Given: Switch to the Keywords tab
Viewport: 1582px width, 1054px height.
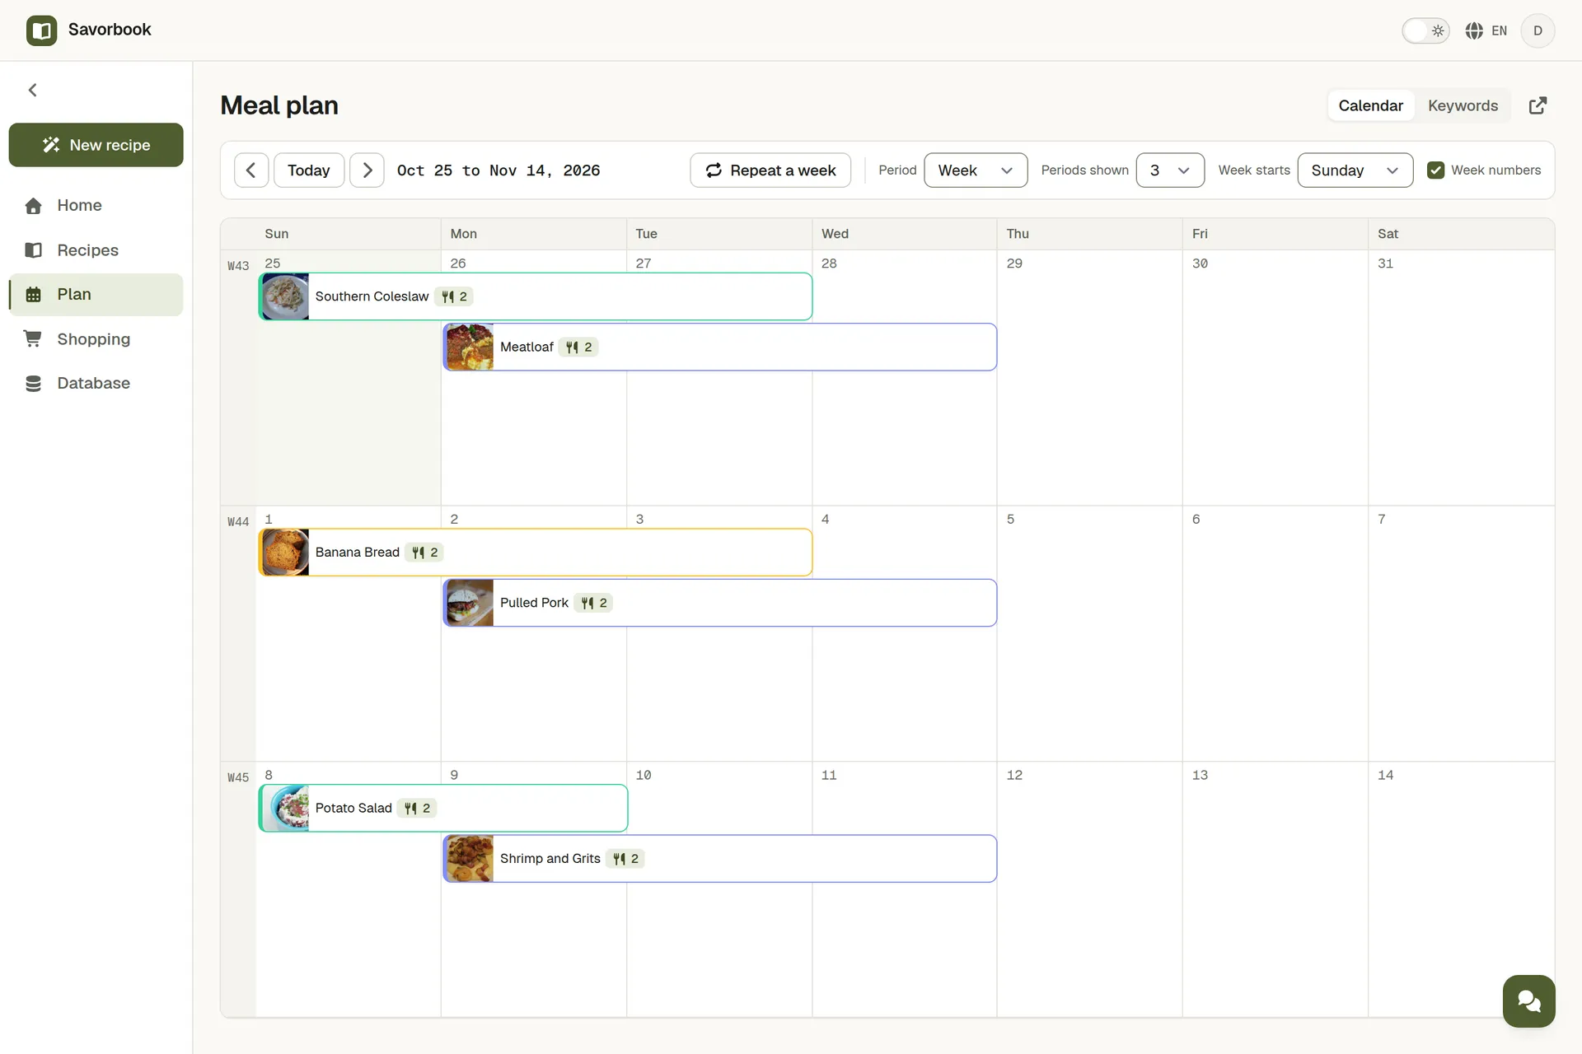Looking at the screenshot, I should tap(1463, 105).
